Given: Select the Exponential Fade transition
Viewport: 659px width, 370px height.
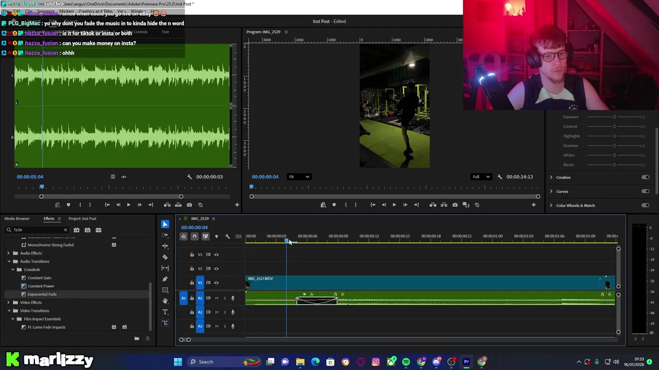Looking at the screenshot, I should click(42, 294).
